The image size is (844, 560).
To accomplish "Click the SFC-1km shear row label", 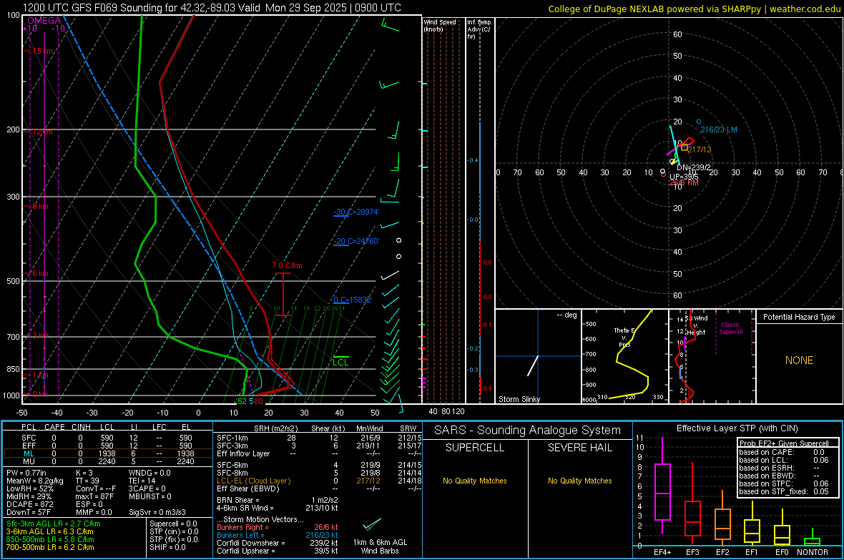I will (x=232, y=438).
